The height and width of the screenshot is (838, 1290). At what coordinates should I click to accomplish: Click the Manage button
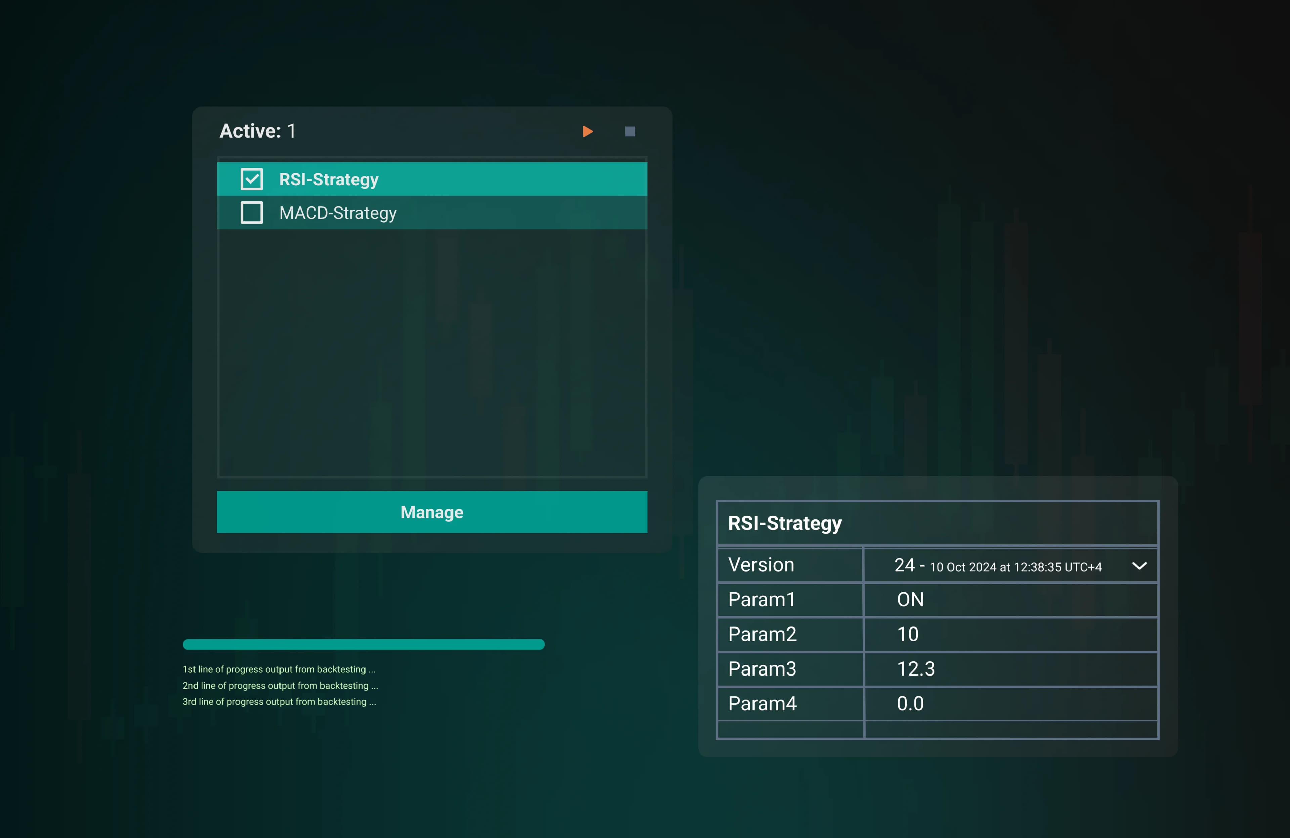pyautogui.click(x=432, y=512)
